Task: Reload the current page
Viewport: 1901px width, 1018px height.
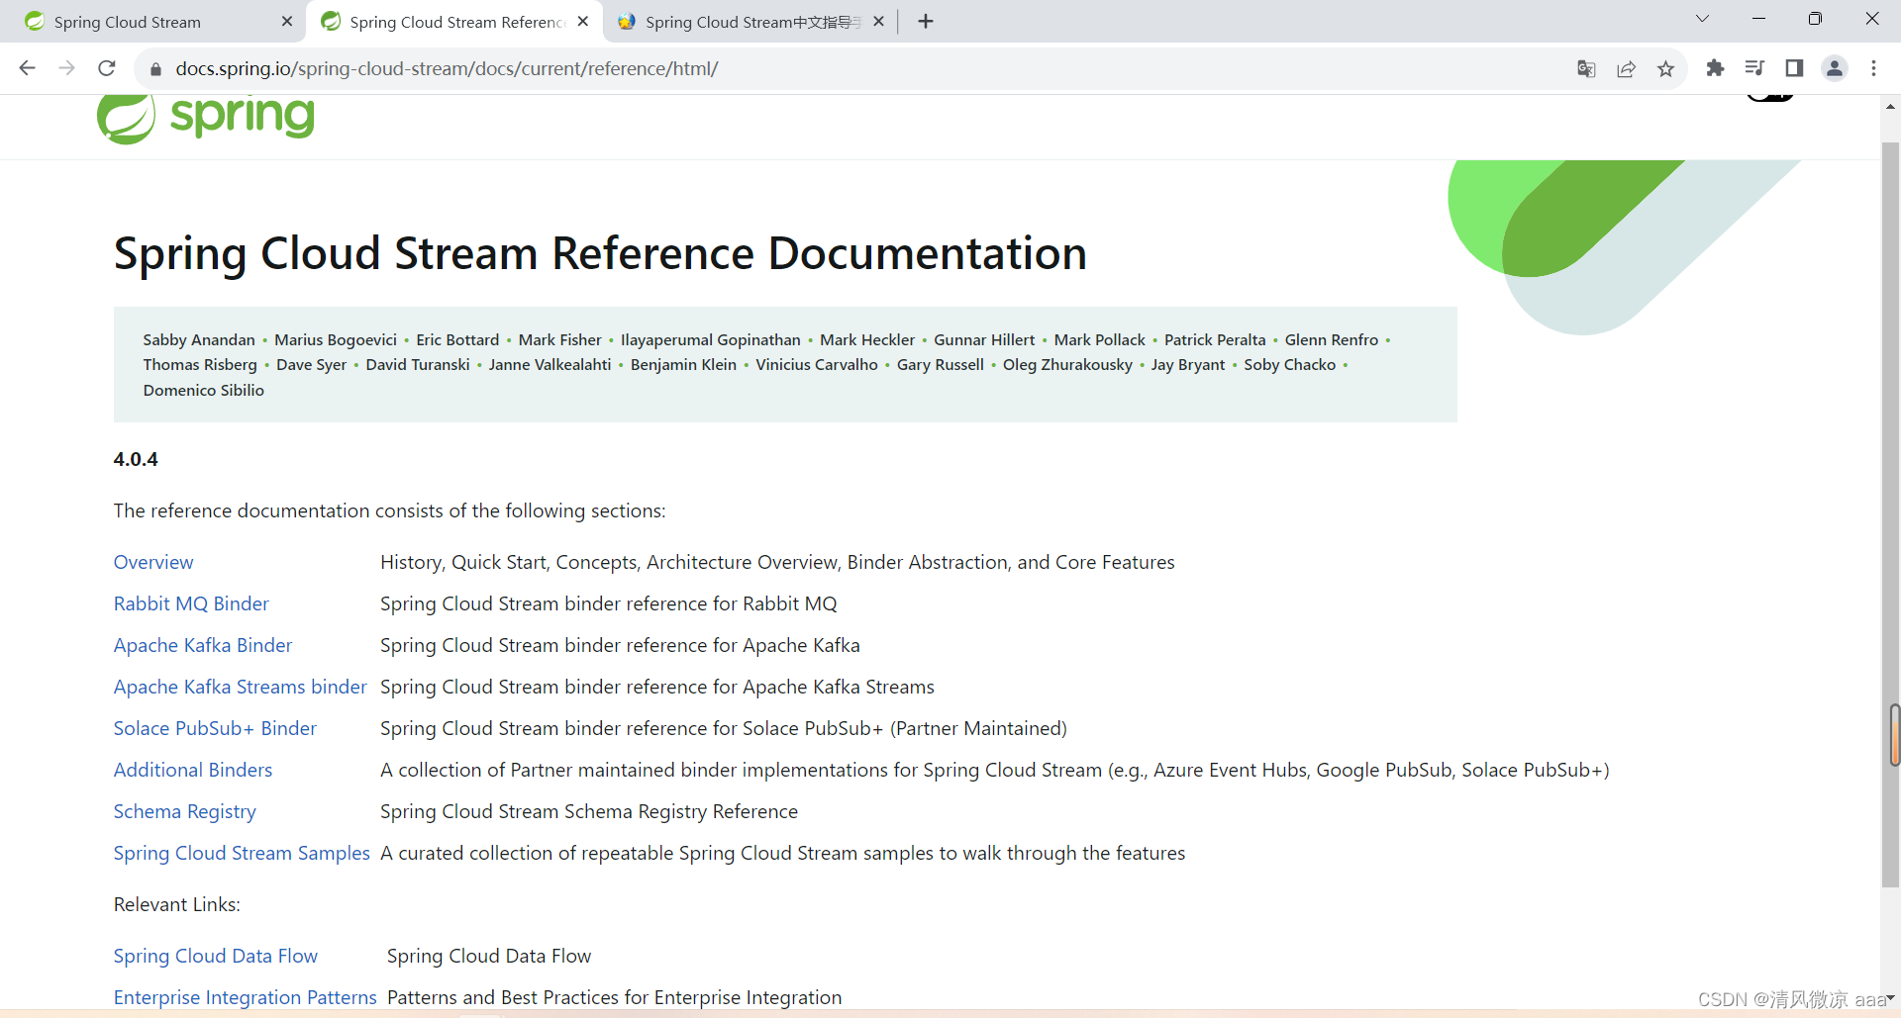Action: [107, 68]
